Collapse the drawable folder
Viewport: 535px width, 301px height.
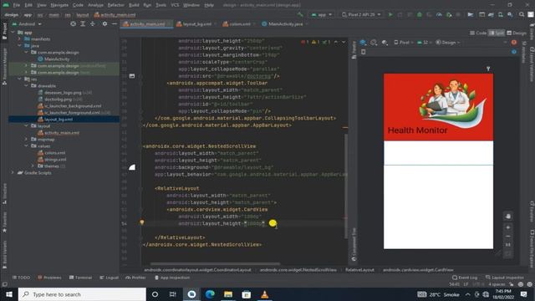pos(26,85)
